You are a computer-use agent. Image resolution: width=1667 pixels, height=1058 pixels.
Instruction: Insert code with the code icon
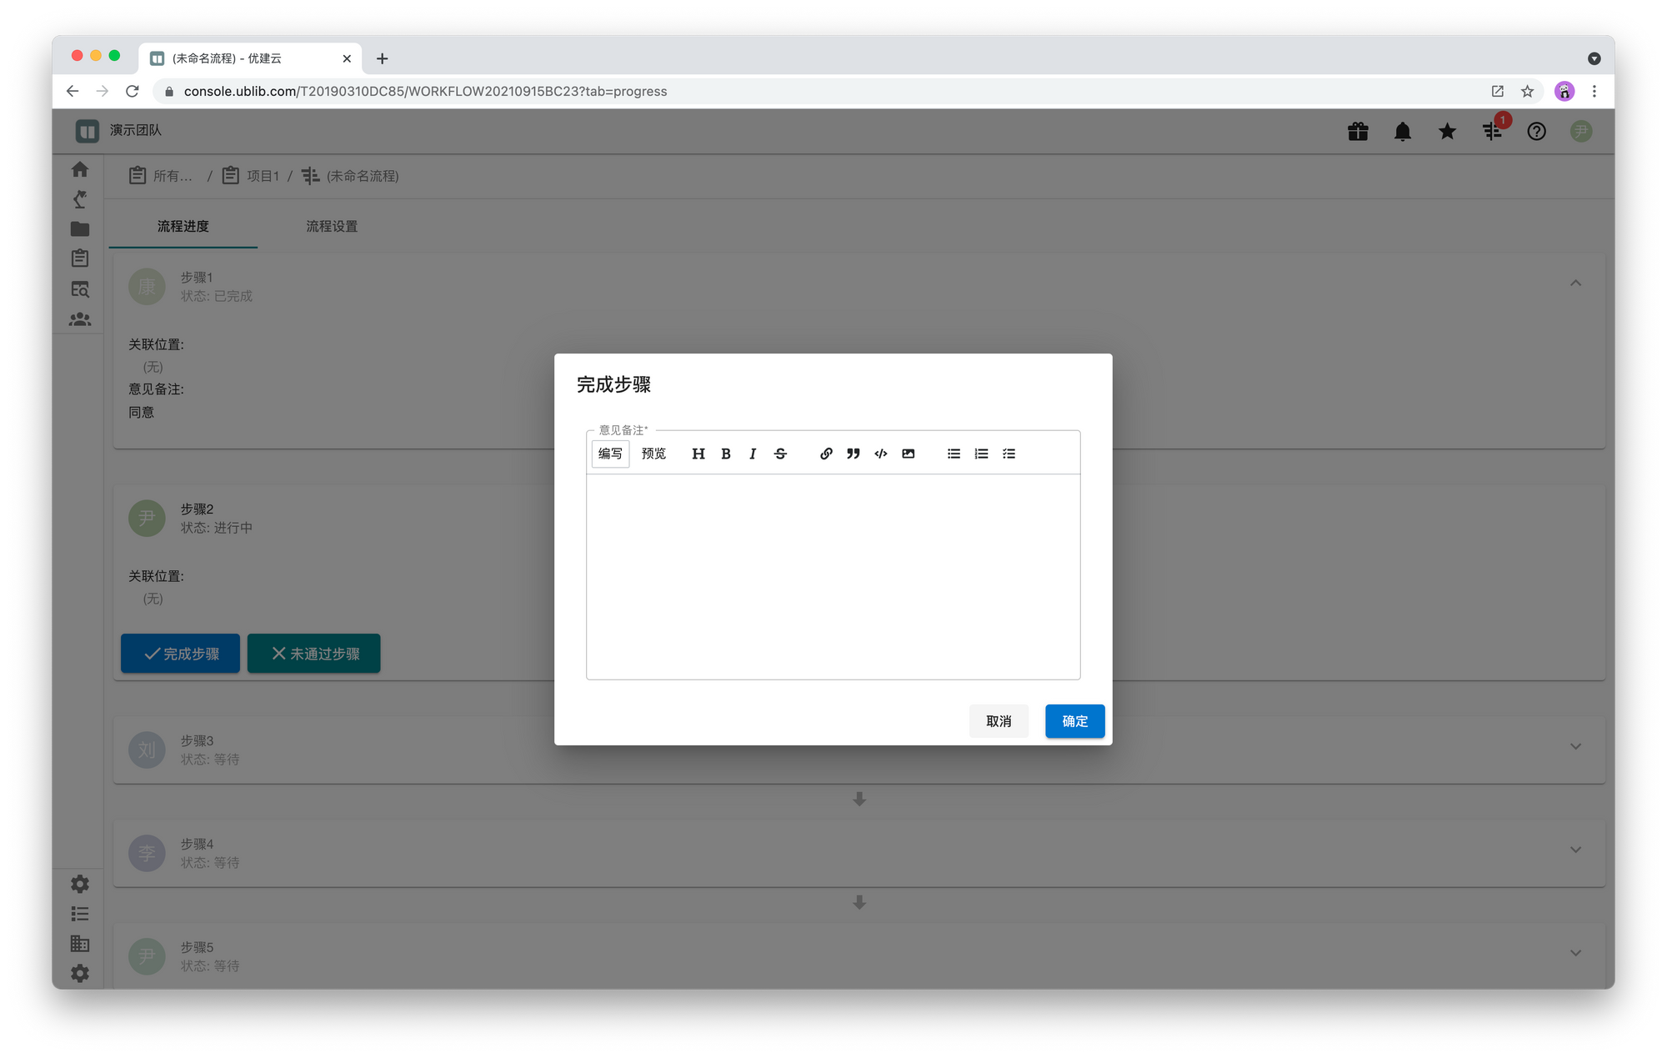pyautogui.click(x=881, y=454)
